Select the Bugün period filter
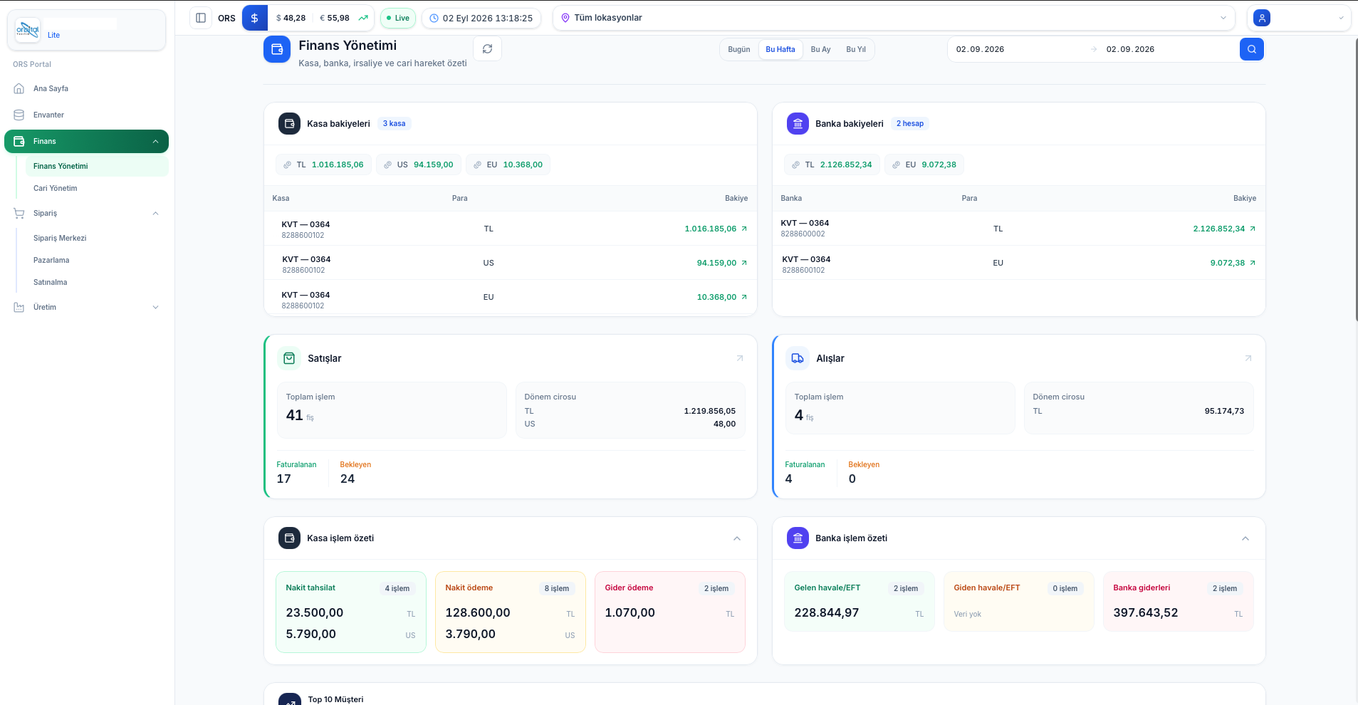 (x=738, y=49)
